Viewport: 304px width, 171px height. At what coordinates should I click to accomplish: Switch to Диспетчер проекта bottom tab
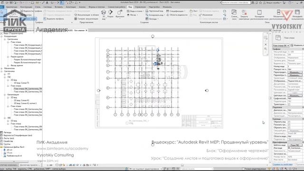point(30,165)
